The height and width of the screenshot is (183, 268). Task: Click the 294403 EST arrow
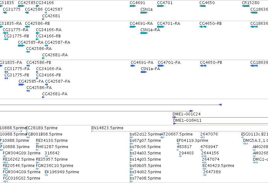[180, 156]
